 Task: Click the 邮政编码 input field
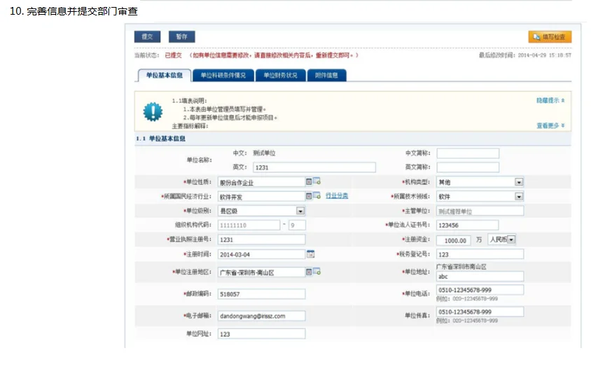tap(261, 294)
